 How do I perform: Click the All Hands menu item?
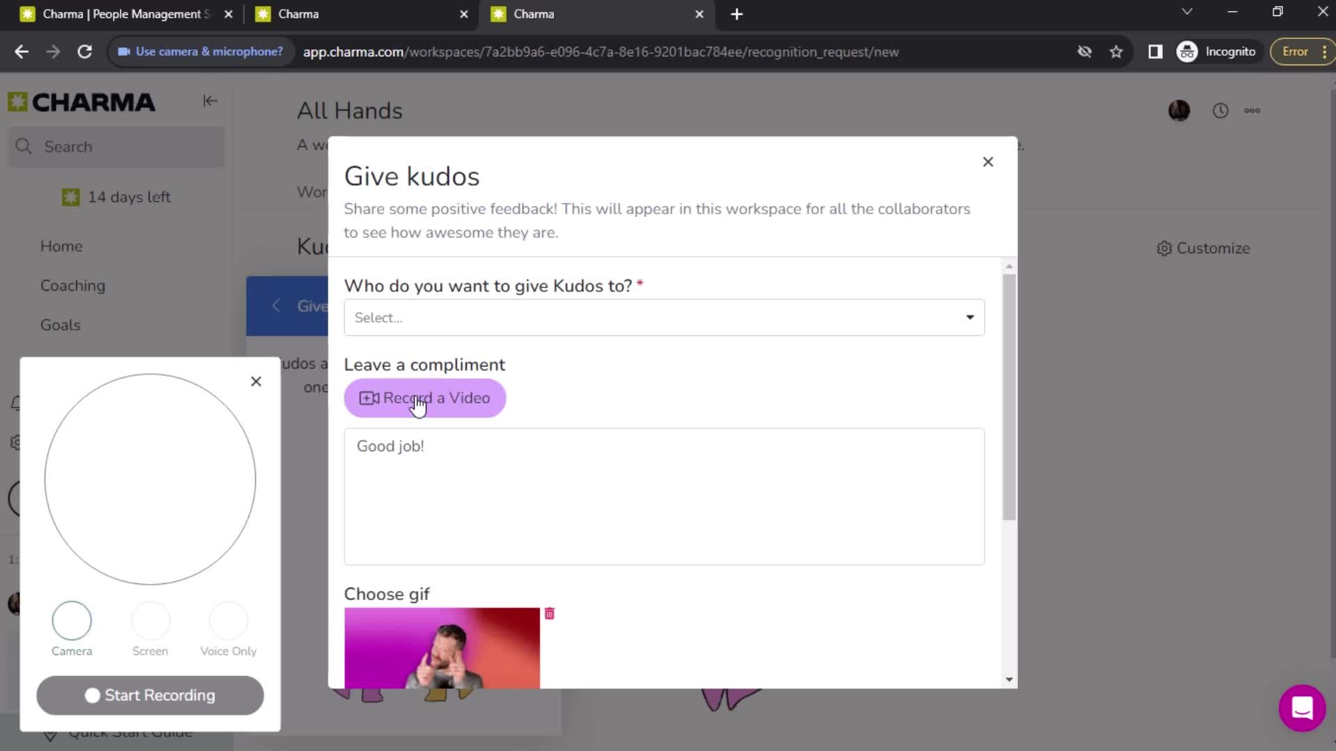pyautogui.click(x=349, y=111)
